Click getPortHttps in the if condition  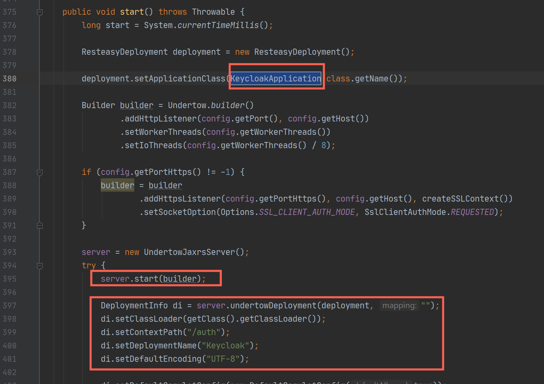click(163, 172)
